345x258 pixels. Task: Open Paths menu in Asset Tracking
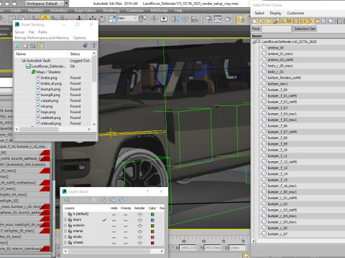coord(42,32)
